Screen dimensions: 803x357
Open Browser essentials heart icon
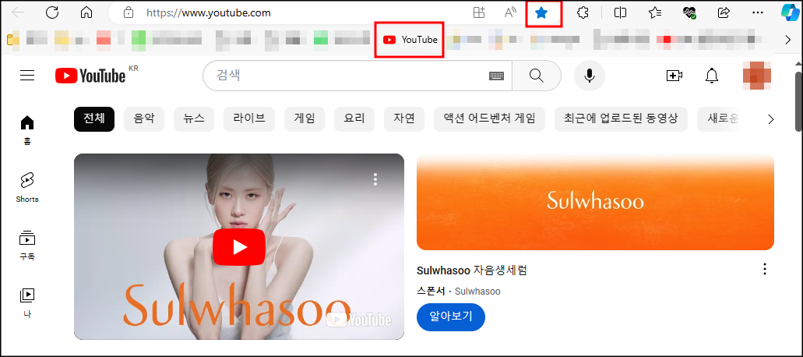point(689,12)
